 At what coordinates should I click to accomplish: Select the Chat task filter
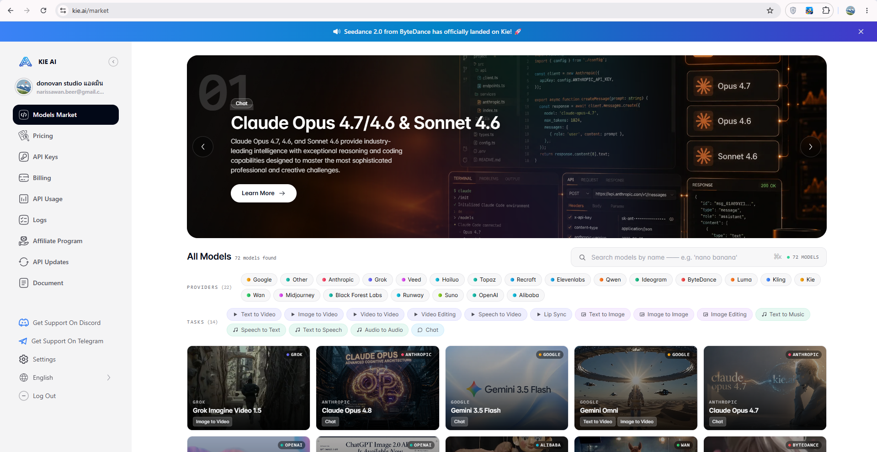click(428, 330)
